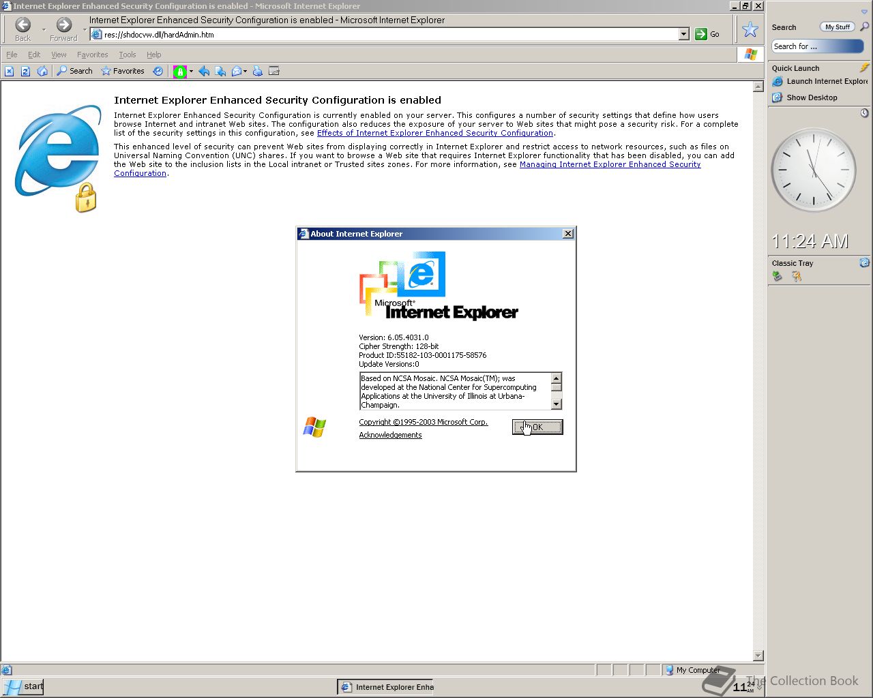This screenshot has width=873, height=698.
Task: Click the Product ID text in About dialog
Action: click(x=423, y=355)
